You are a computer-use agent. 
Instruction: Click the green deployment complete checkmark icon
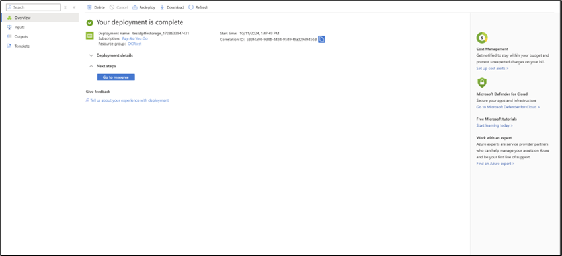click(90, 22)
